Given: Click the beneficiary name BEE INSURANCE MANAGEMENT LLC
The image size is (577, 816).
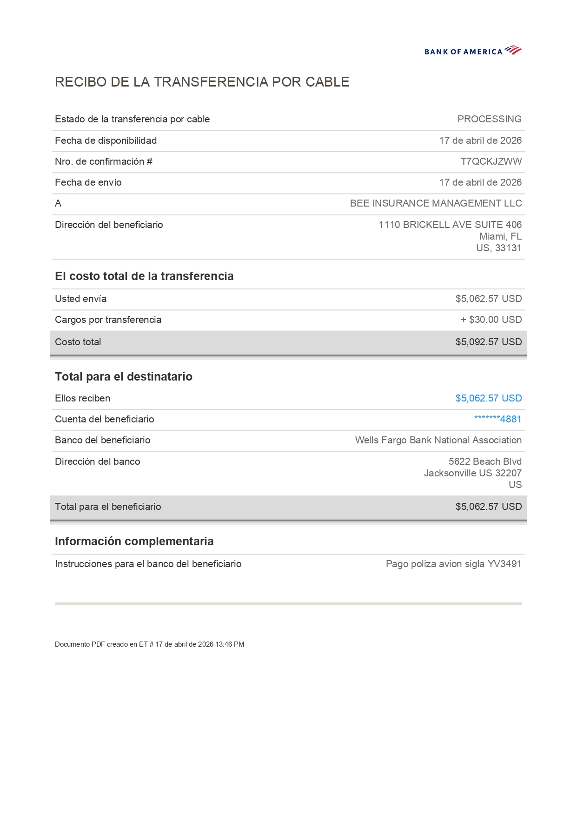Looking at the screenshot, I should pyautogui.click(x=436, y=203).
